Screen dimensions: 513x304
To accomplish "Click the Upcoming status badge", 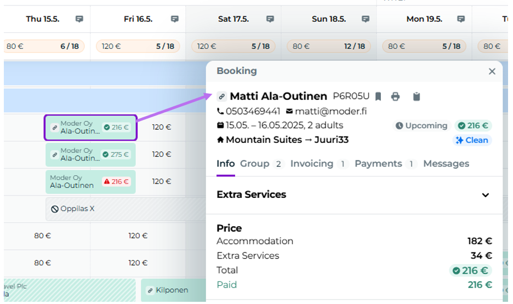I will click(x=421, y=126).
